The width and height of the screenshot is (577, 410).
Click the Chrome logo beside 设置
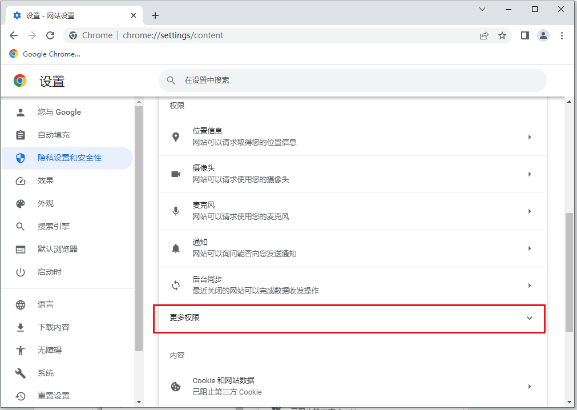pos(20,81)
